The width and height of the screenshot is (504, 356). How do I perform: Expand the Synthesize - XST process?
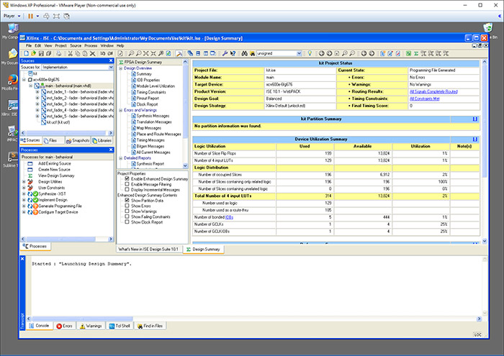click(x=24, y=194)
